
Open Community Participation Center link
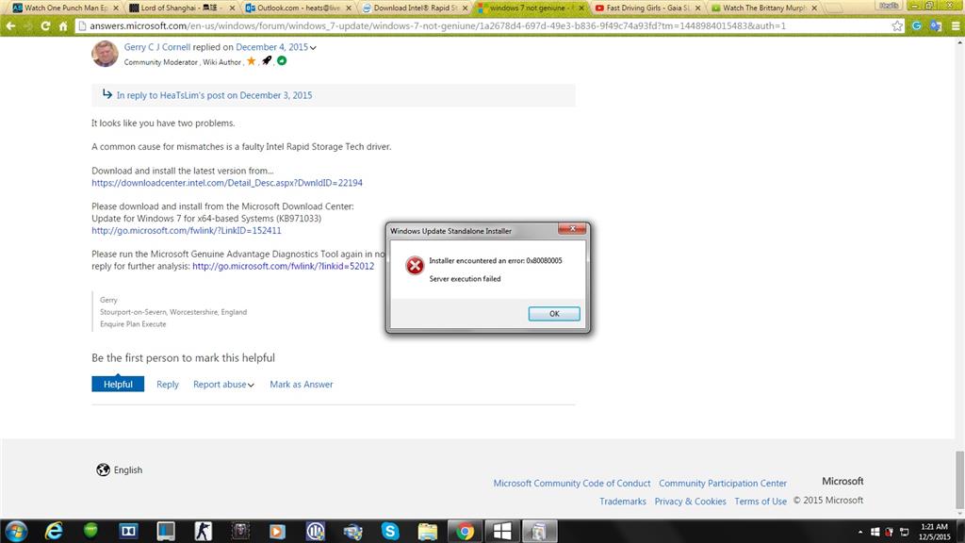pos(723,484)
